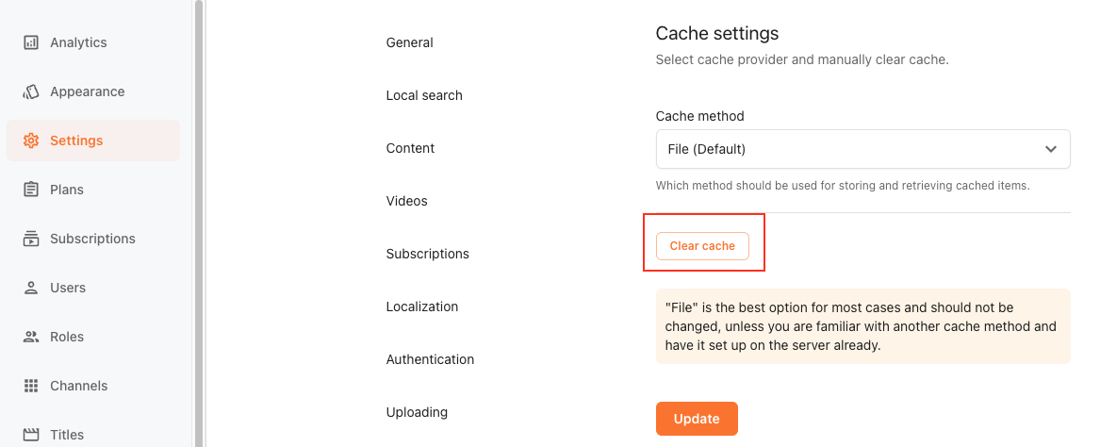Click the Channels grid icon

(31, 386)
